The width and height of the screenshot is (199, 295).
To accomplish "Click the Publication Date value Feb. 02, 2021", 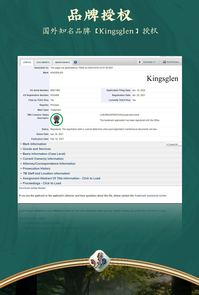I will coord(57,139).
